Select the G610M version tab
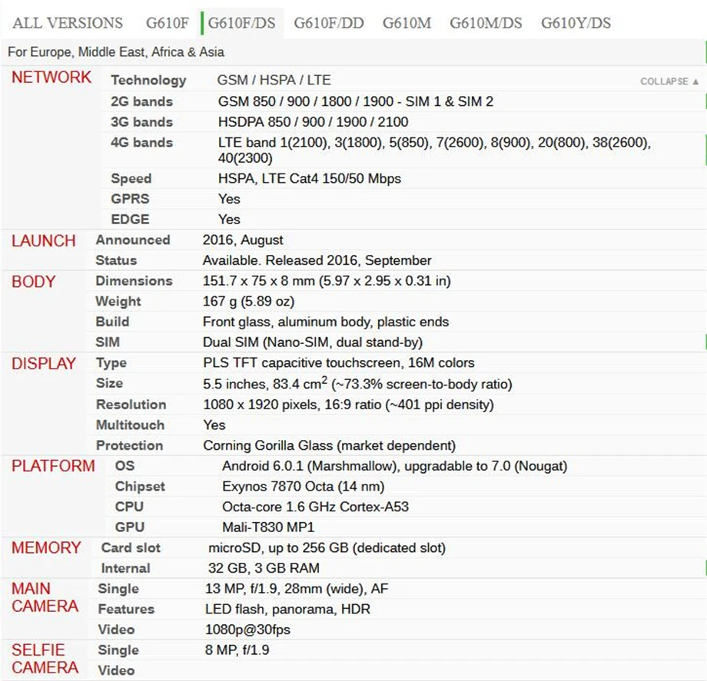The height and width of the screenshot is (681, 707). click(407, 23)
